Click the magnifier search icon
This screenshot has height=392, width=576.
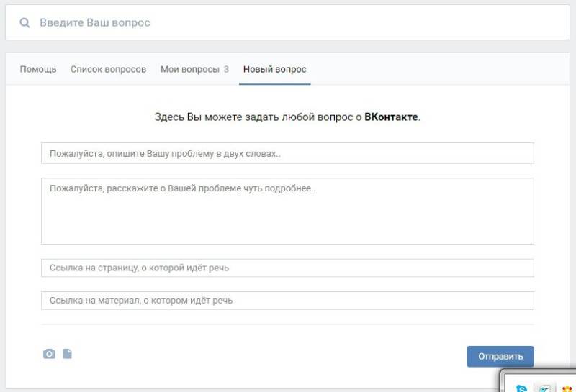click(25, 23)
